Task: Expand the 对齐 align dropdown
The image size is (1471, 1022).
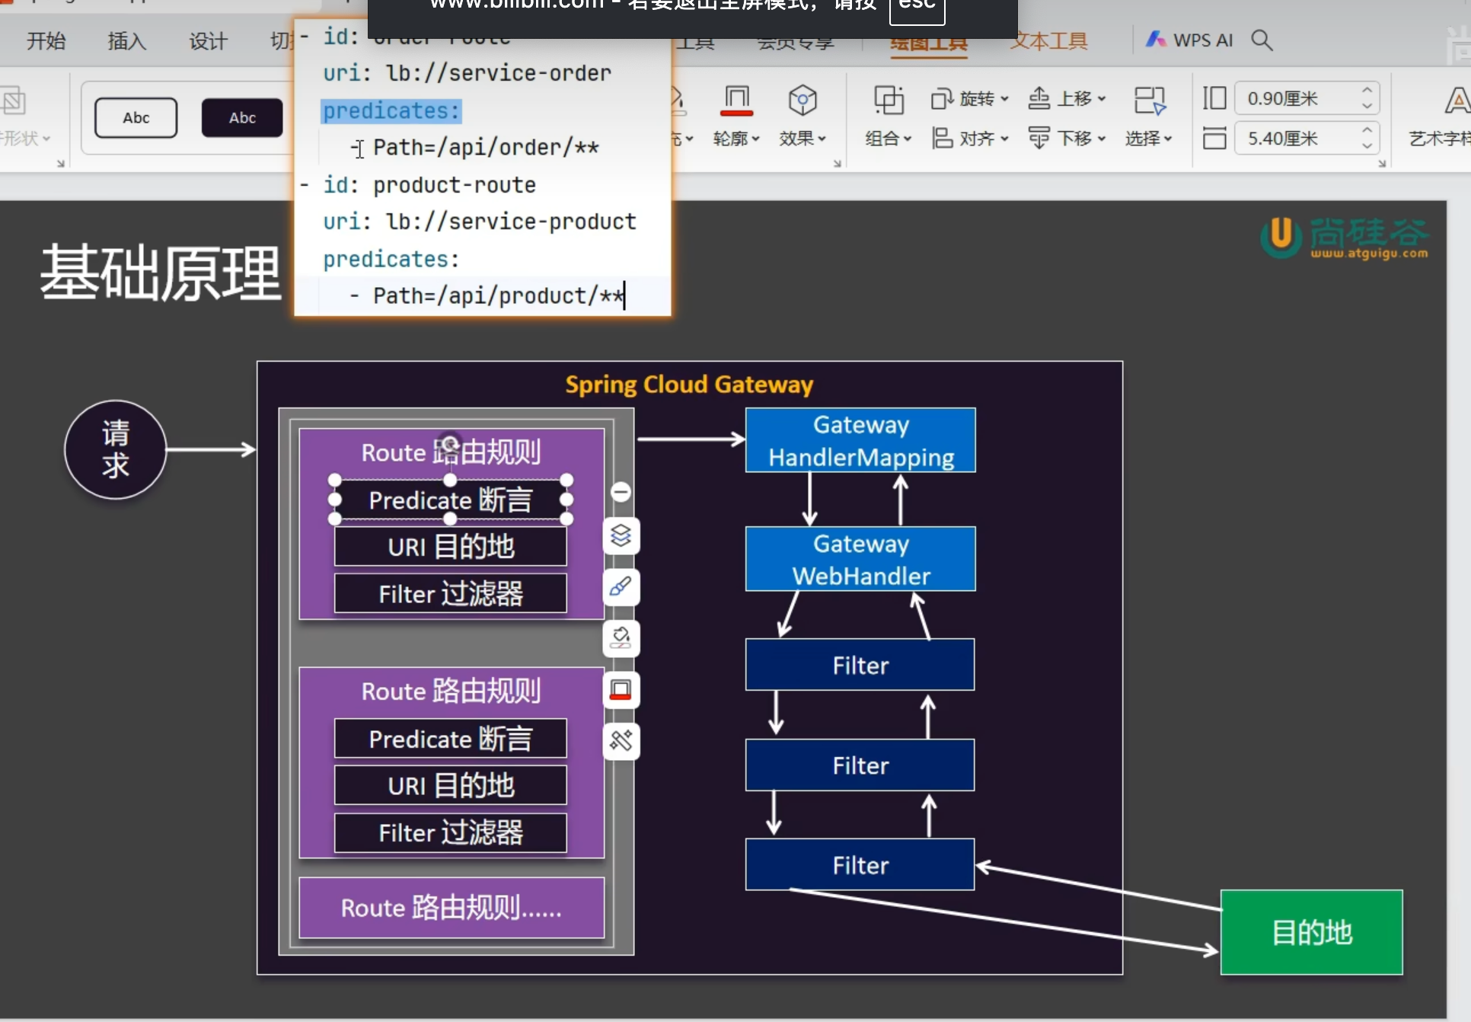Action: coord(1004,139)
